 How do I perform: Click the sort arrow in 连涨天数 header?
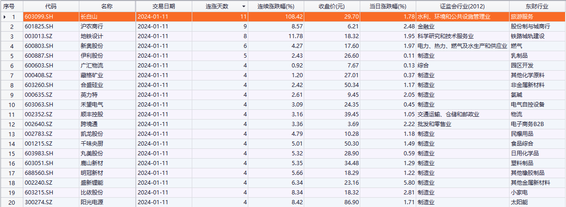pos(243,7)
